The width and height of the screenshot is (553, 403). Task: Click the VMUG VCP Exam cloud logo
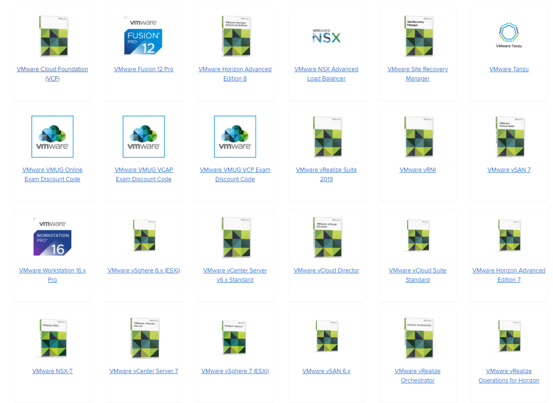[235, 137]
